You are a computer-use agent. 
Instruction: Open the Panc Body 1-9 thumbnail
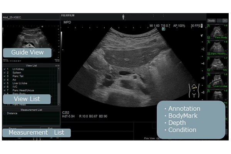217,32
